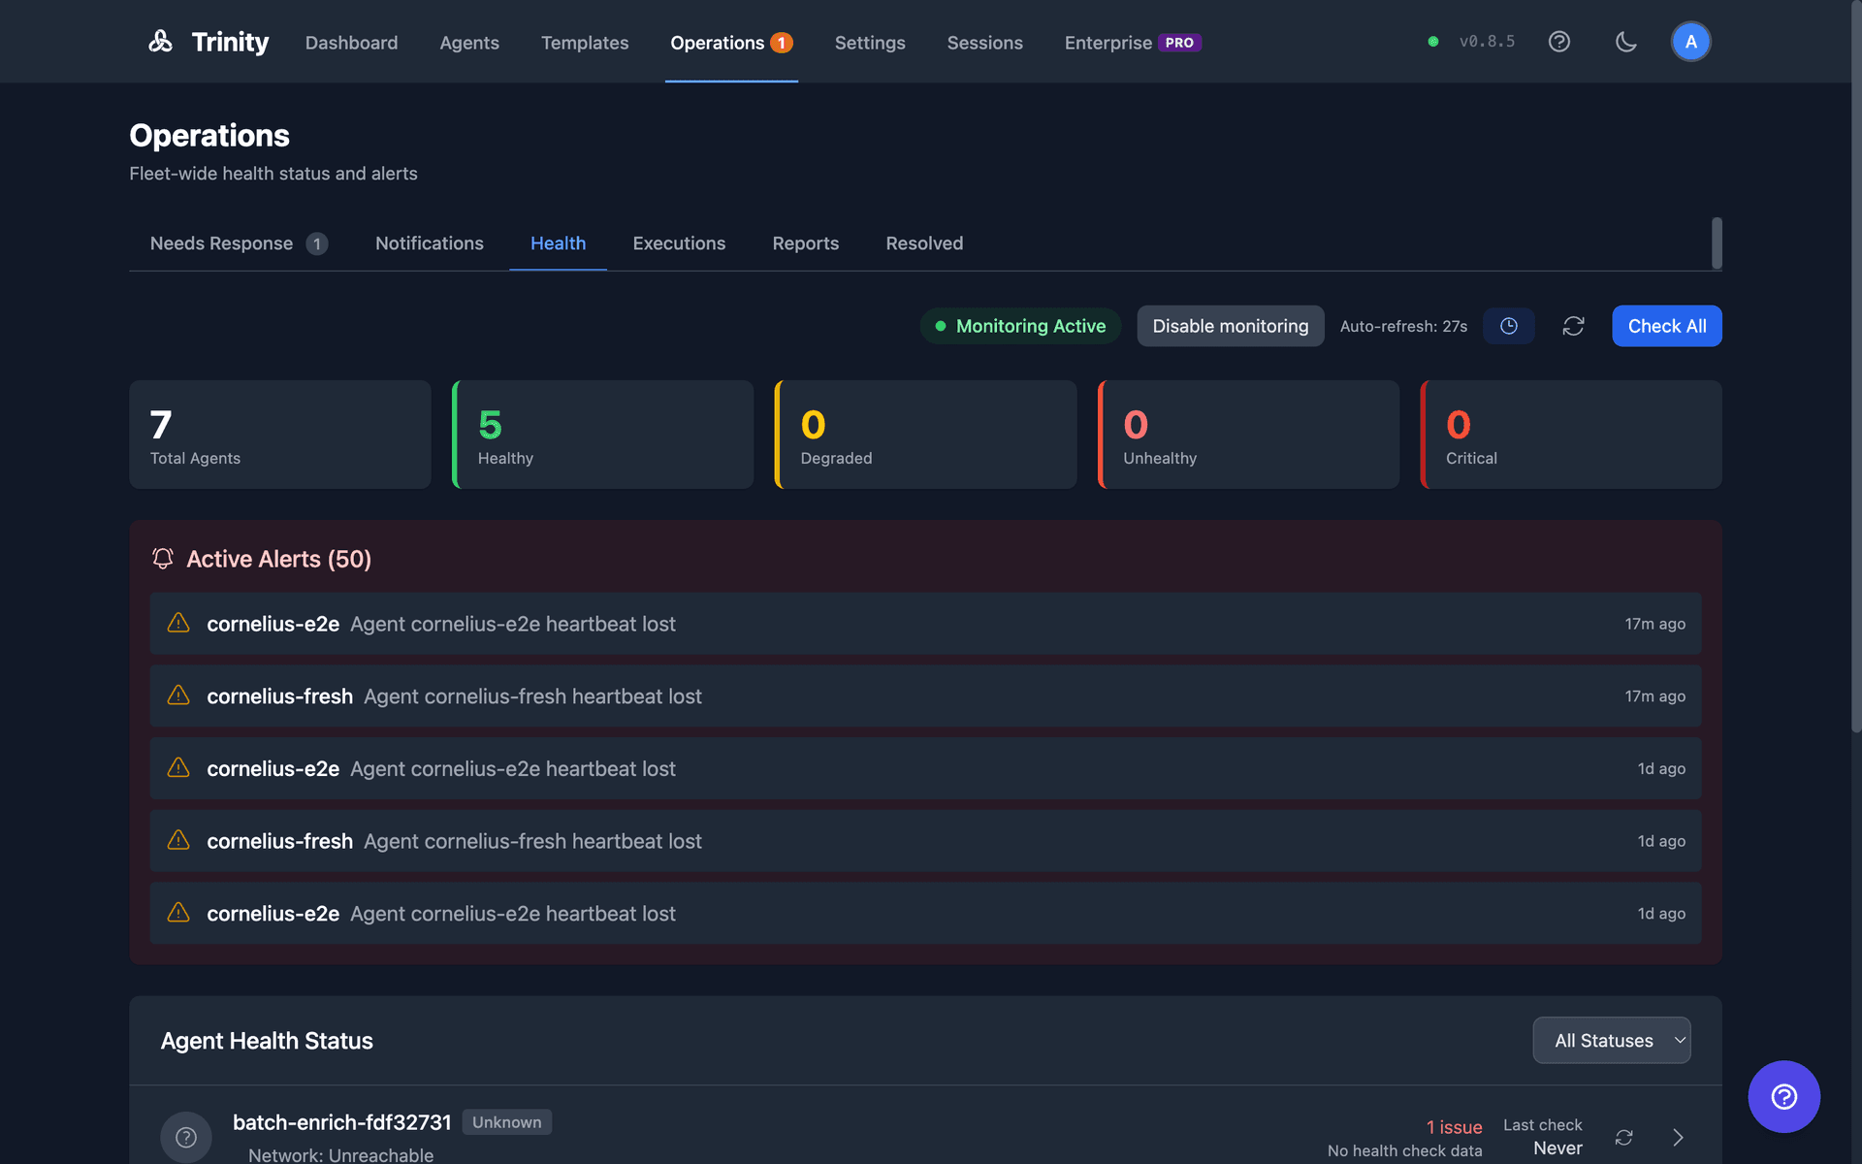Open the cornelius-fresh alert from 17m ago
This screenshot has height=1164, width=1862.
click(x=925, y=696)
